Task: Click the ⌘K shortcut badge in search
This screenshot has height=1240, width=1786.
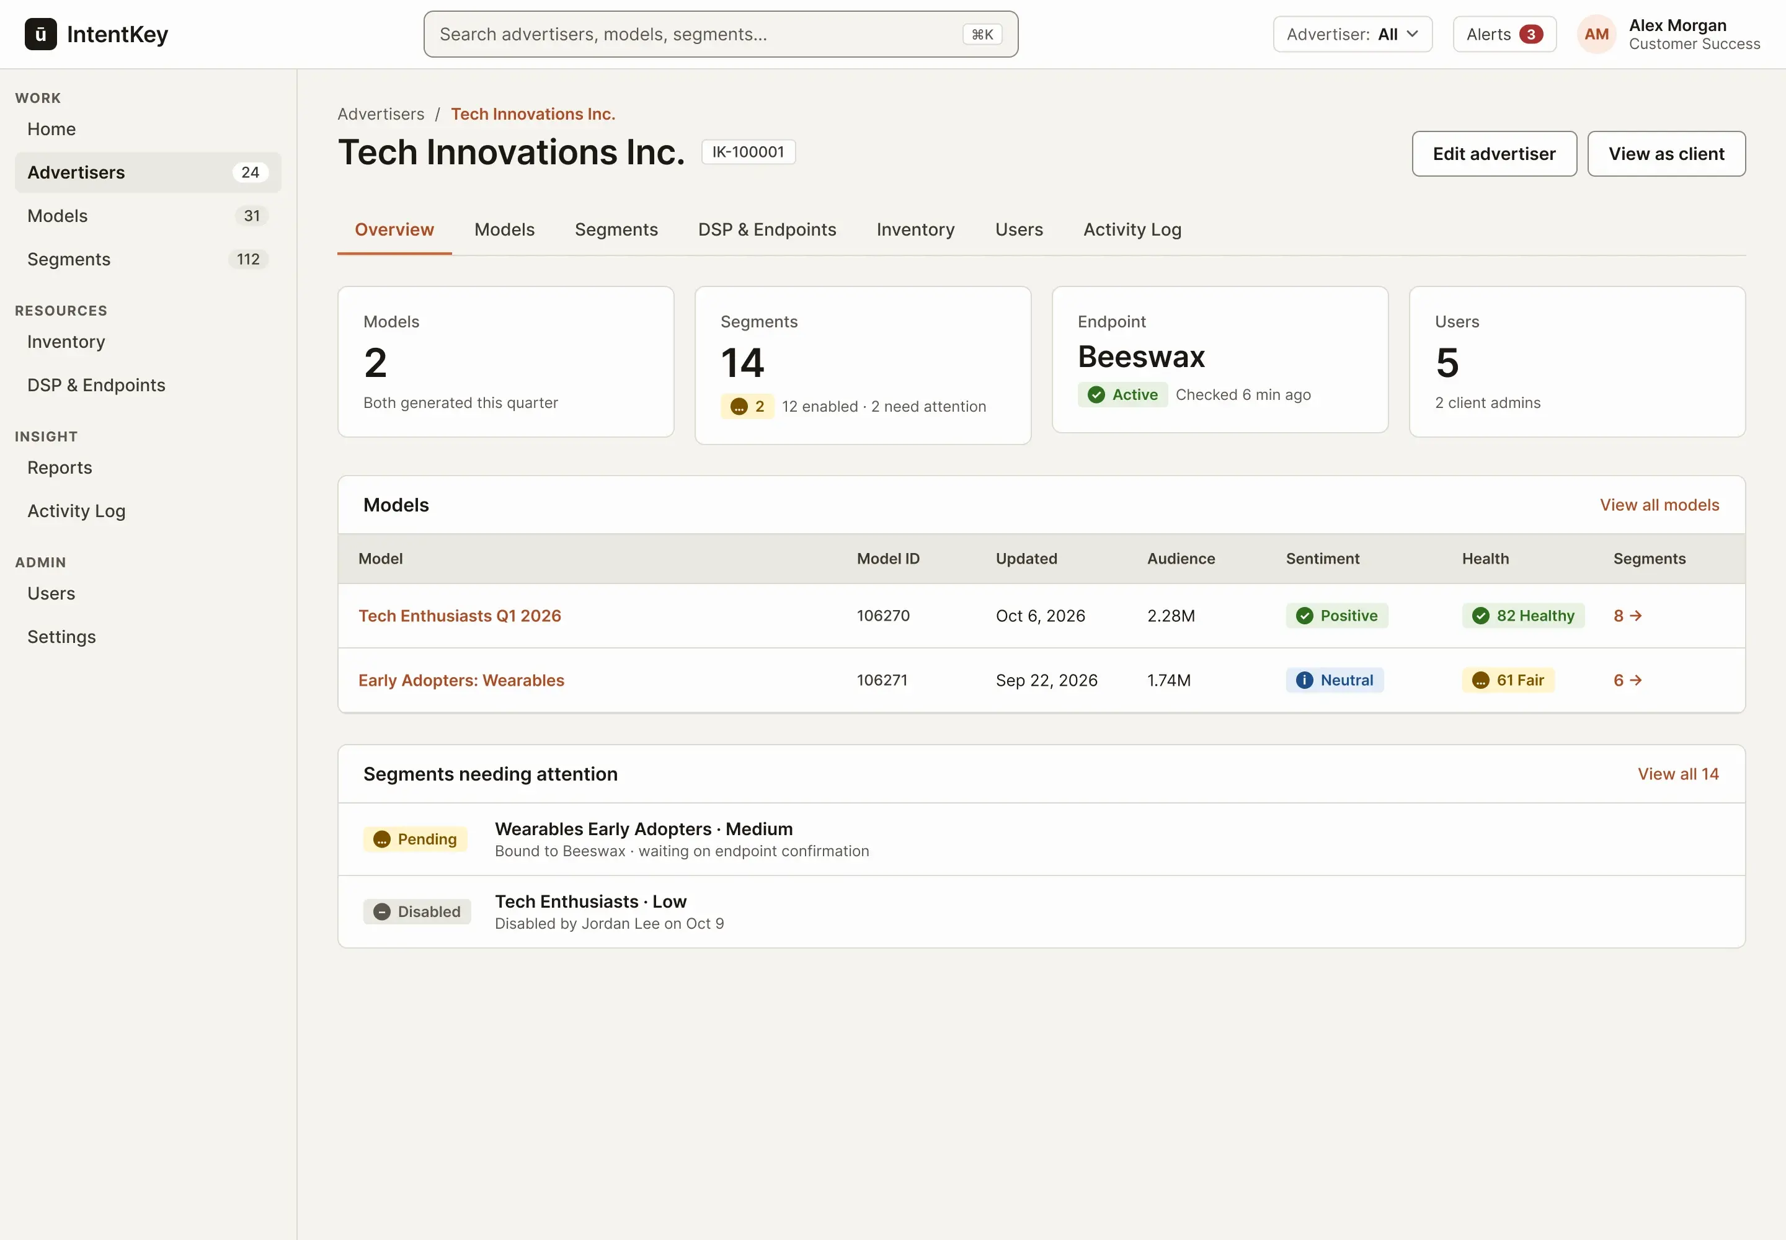Action: pyautogui.click(x=982, y=34)
